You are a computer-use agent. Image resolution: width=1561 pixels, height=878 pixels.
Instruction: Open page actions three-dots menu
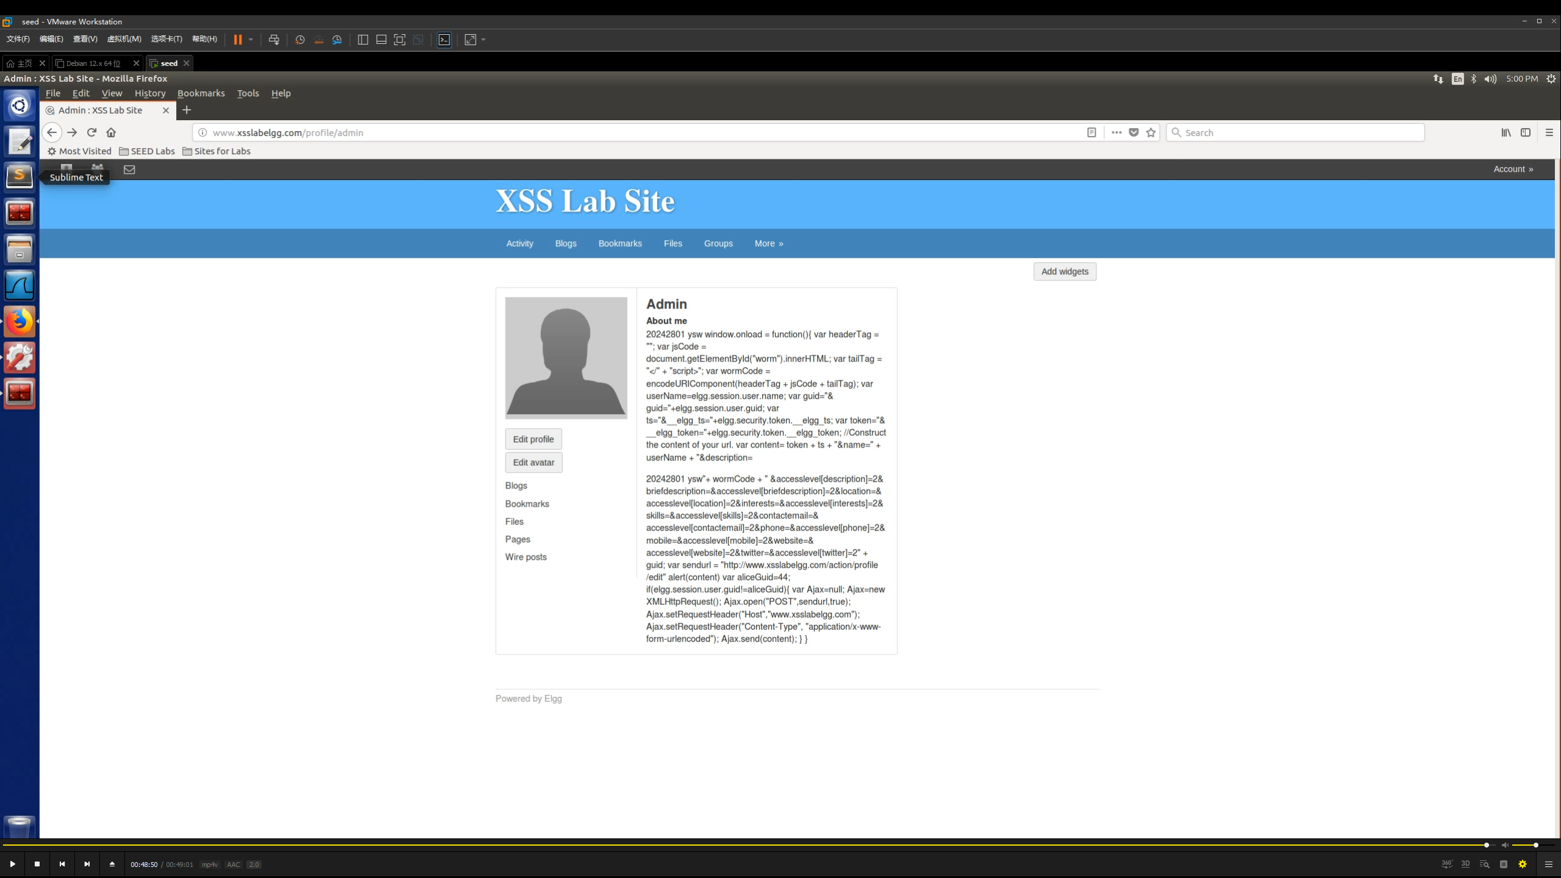[1116, 132]
